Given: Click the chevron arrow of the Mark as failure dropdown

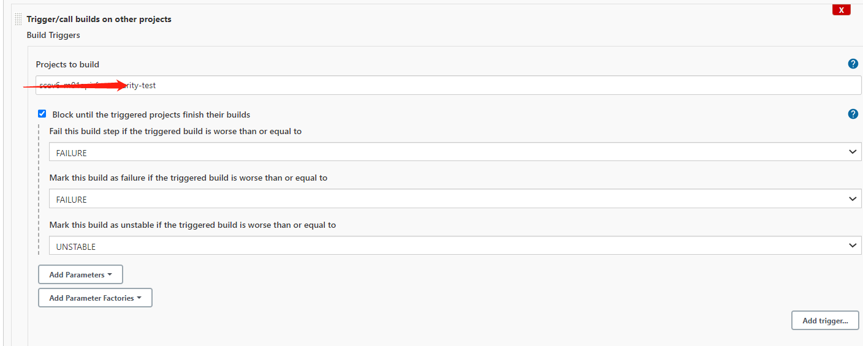Looking at the screenshot, I should click(x=852, y=199).
